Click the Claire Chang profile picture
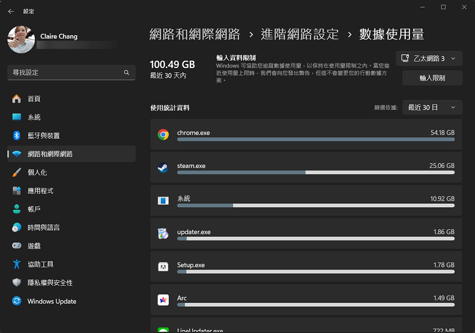 click(21, 39)
